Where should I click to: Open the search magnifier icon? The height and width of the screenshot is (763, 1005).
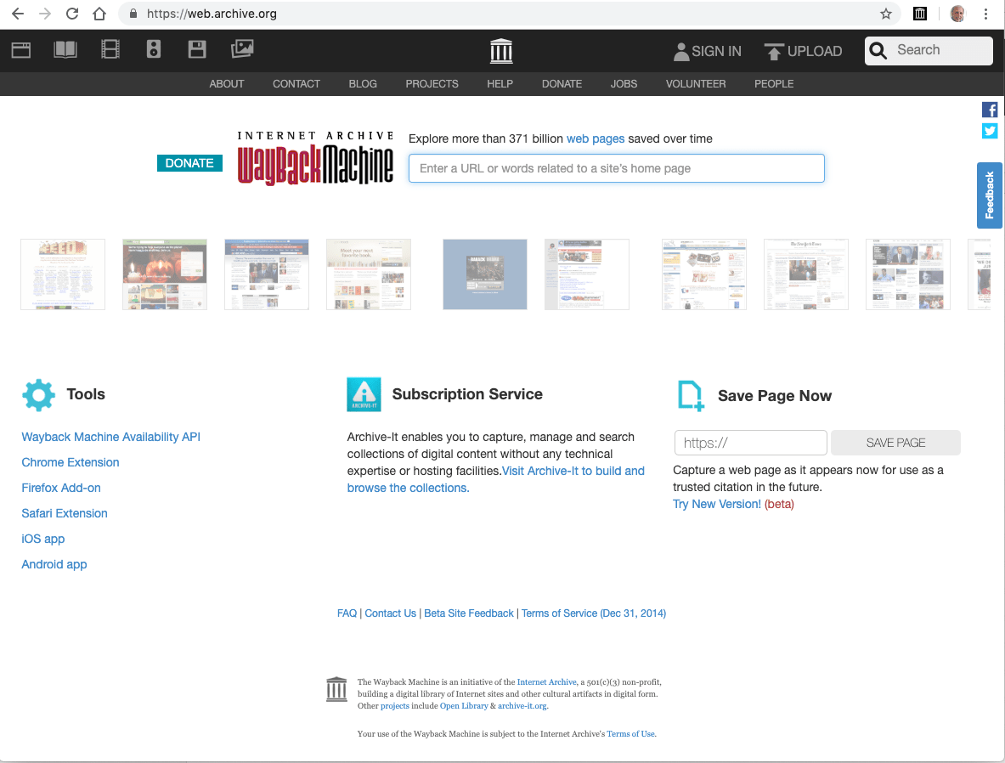coord(878,50)
